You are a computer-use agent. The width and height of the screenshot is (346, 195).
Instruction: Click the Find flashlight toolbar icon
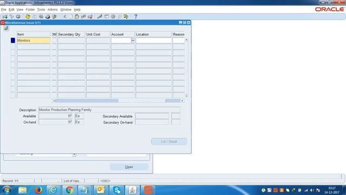point(12,17)
